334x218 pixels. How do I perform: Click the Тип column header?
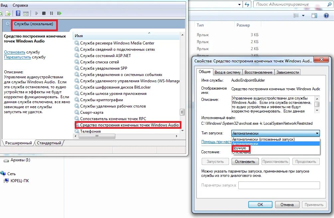[214, 25]
